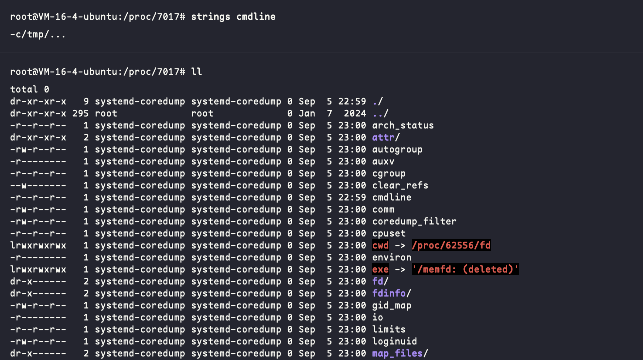643x360 pixels.
Task: Click the environ file name
Action: [392, 257]
